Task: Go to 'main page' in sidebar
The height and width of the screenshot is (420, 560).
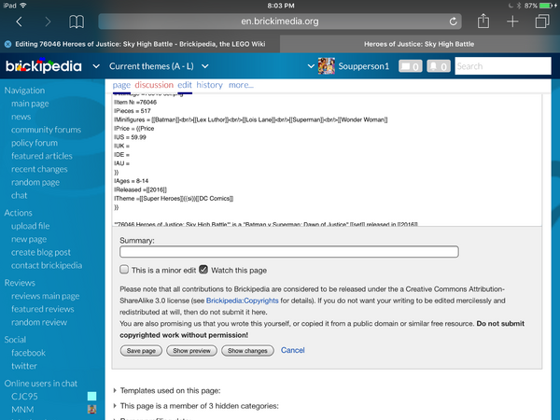Action: point(30,104)
